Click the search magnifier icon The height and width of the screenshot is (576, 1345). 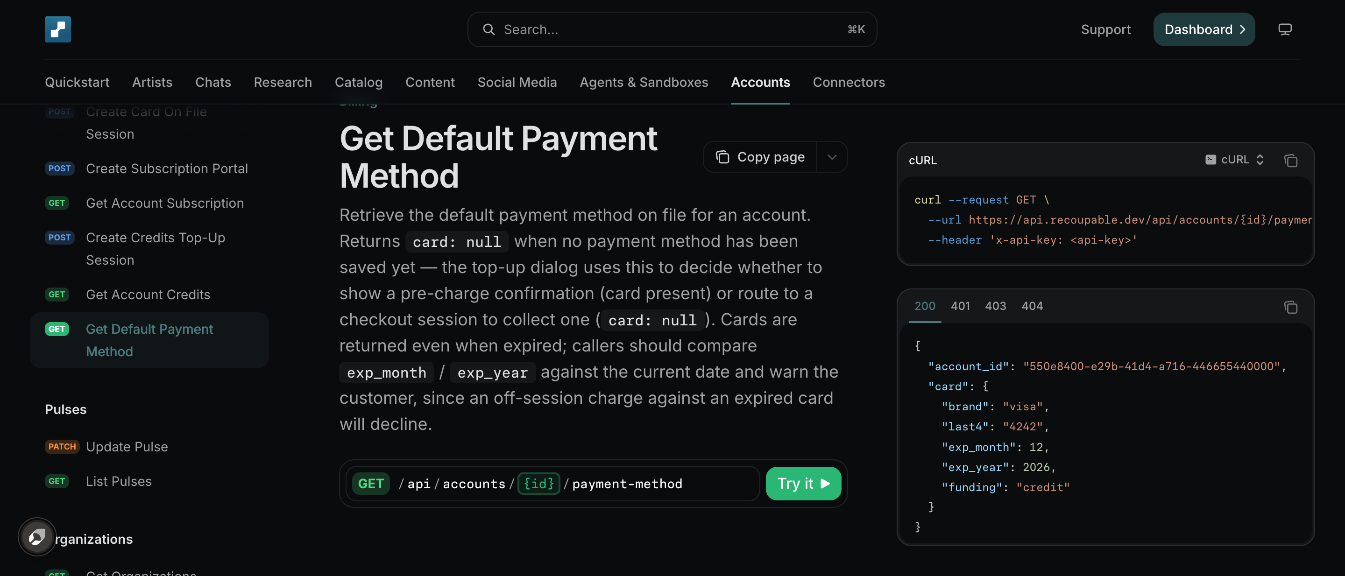click(x=488, y=29)
